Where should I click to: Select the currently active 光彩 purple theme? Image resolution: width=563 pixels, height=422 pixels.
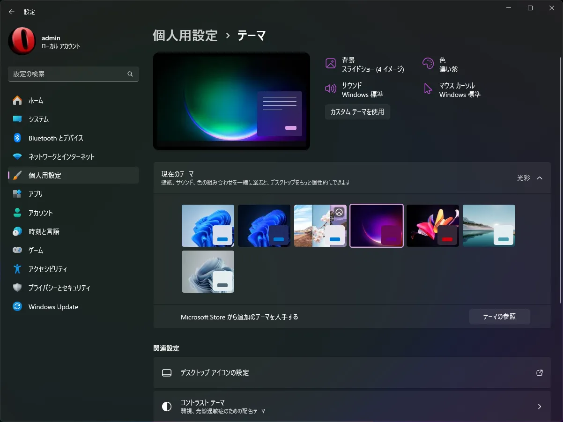(376, 225)
